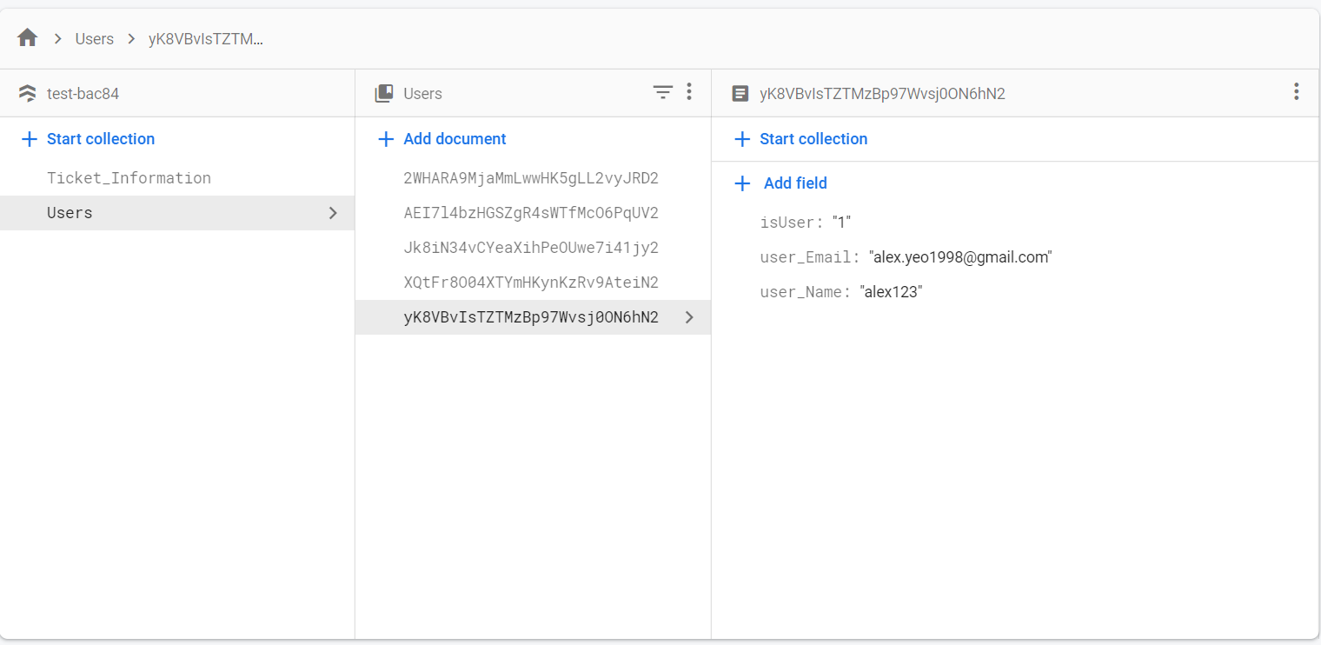Screen dimensions: 1321x645
Task: Click the Users collection icon in column header
Action: 384,93
